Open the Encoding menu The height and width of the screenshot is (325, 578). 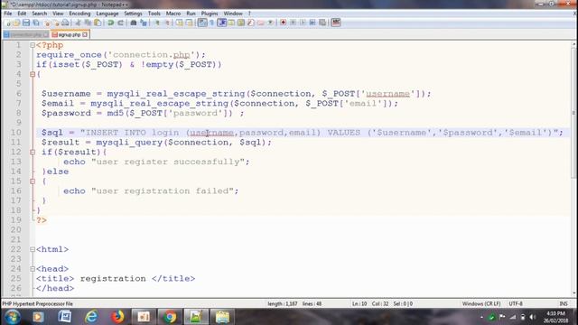click(x=79, y=14)
